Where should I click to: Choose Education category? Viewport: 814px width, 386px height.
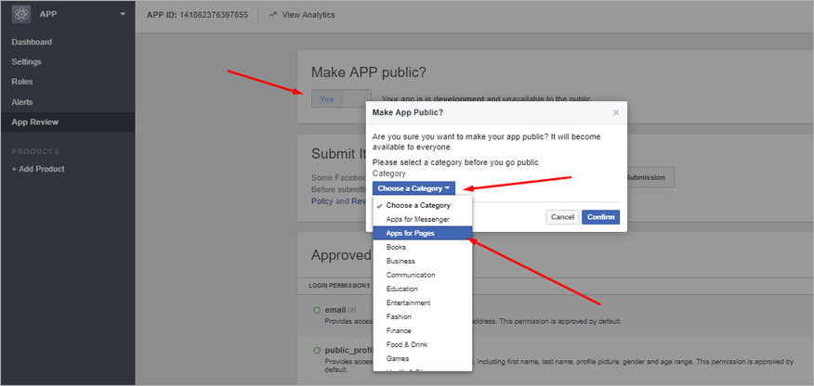(423, 289)
